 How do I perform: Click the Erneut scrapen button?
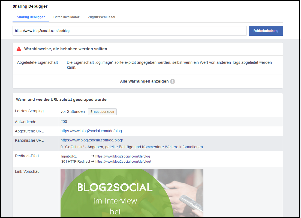102,112
